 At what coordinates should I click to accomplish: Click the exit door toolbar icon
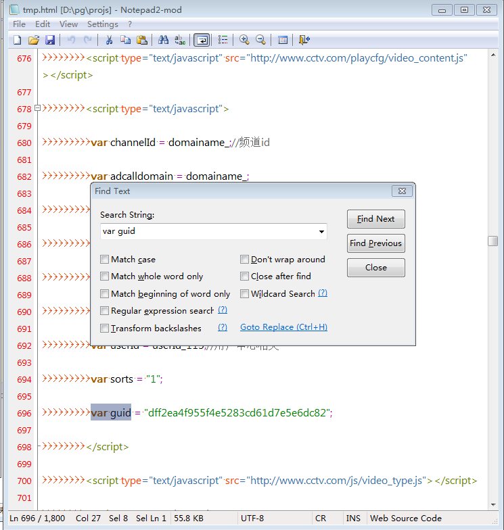click(304, 41)
